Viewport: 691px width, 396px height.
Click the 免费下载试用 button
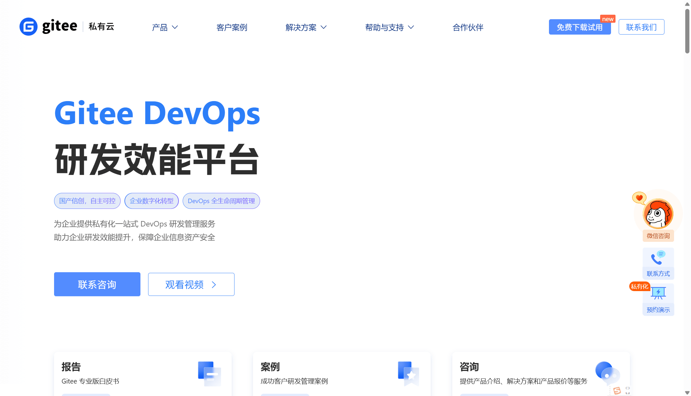tap(580, 27)
